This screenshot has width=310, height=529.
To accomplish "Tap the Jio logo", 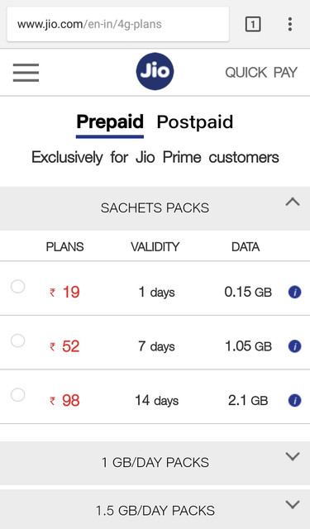I will pyautogui.click(x=155, y=72).
